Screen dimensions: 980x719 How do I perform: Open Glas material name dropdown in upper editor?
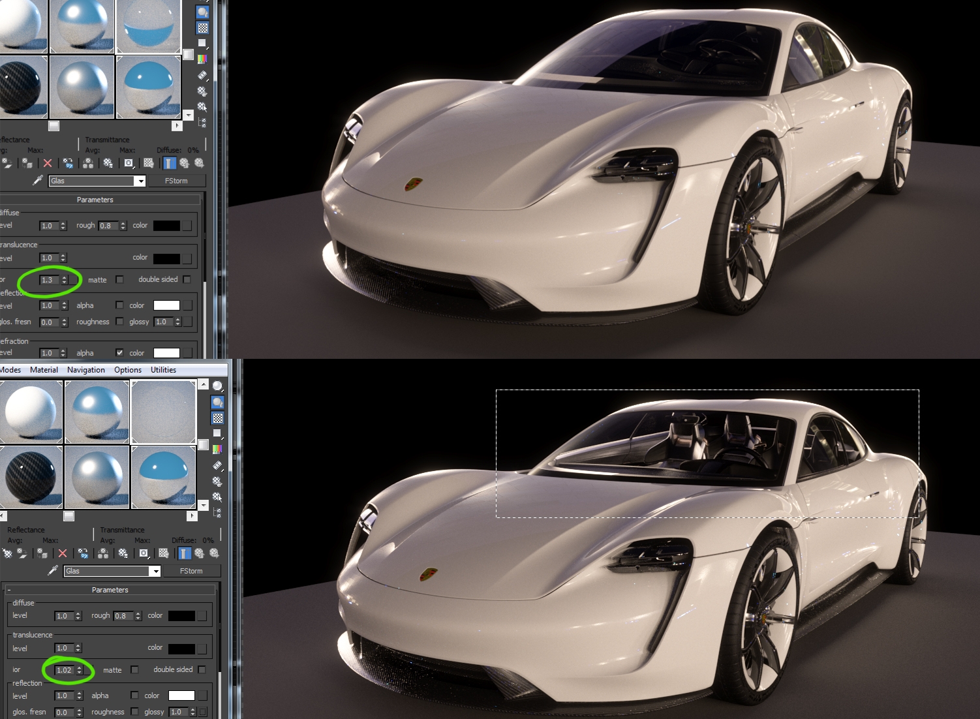click(140, 181)
